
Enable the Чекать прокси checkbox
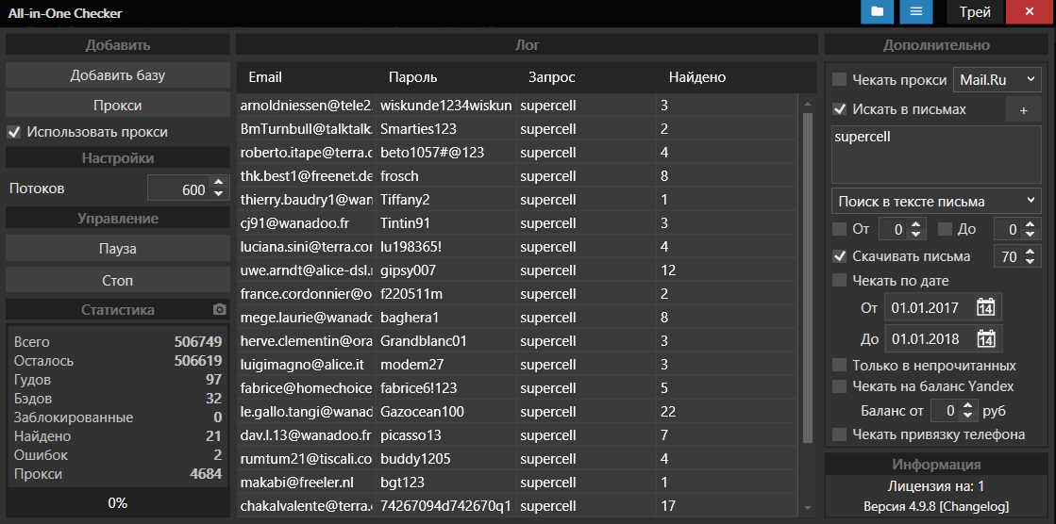[x=840, y=80]
